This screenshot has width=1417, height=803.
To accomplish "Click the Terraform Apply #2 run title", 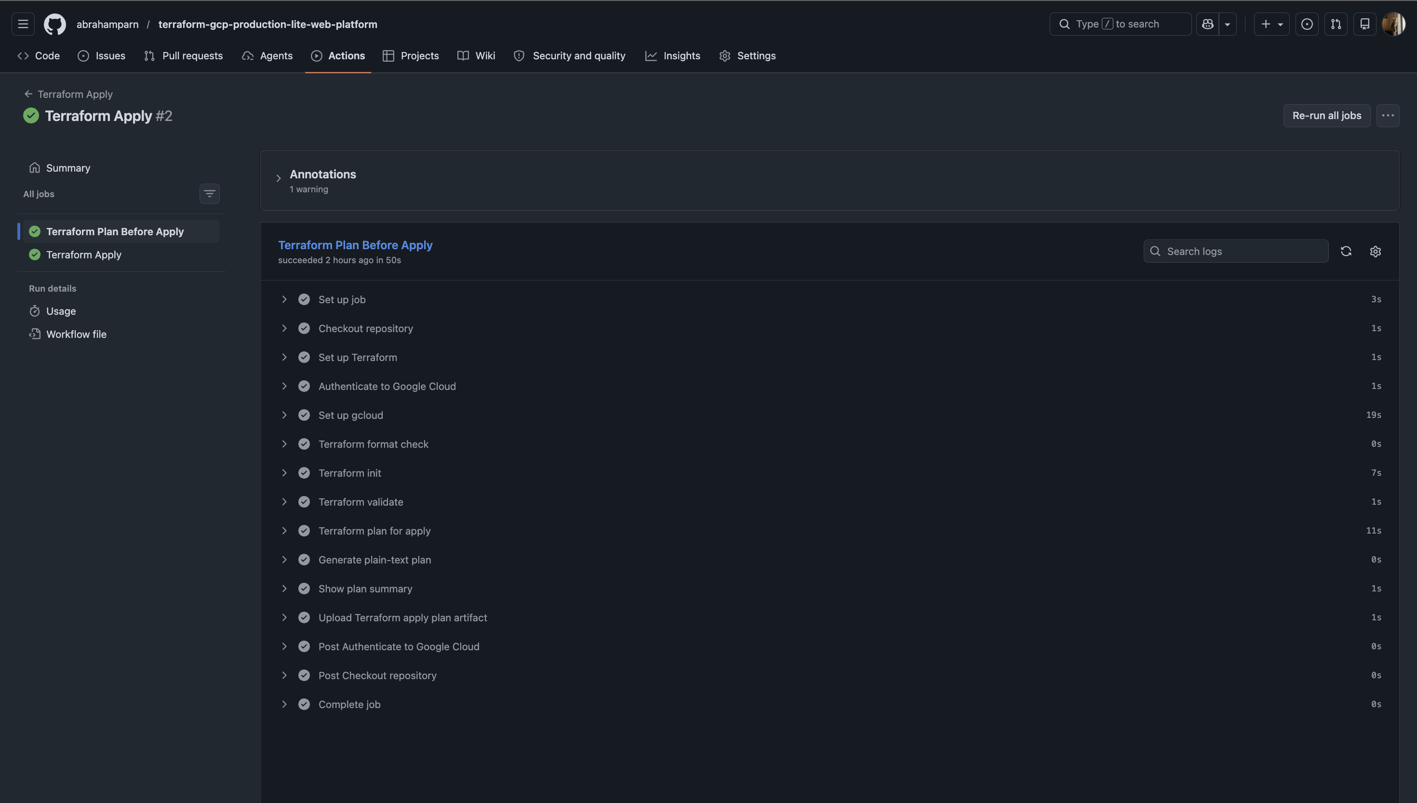I will click(108, 116).
